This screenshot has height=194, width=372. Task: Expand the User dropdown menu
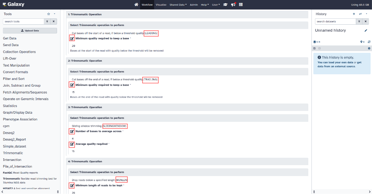tap(216, 5)
